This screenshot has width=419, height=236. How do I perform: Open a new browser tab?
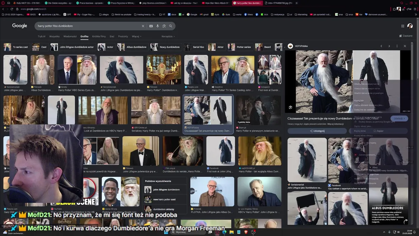(x=297, y=3)
